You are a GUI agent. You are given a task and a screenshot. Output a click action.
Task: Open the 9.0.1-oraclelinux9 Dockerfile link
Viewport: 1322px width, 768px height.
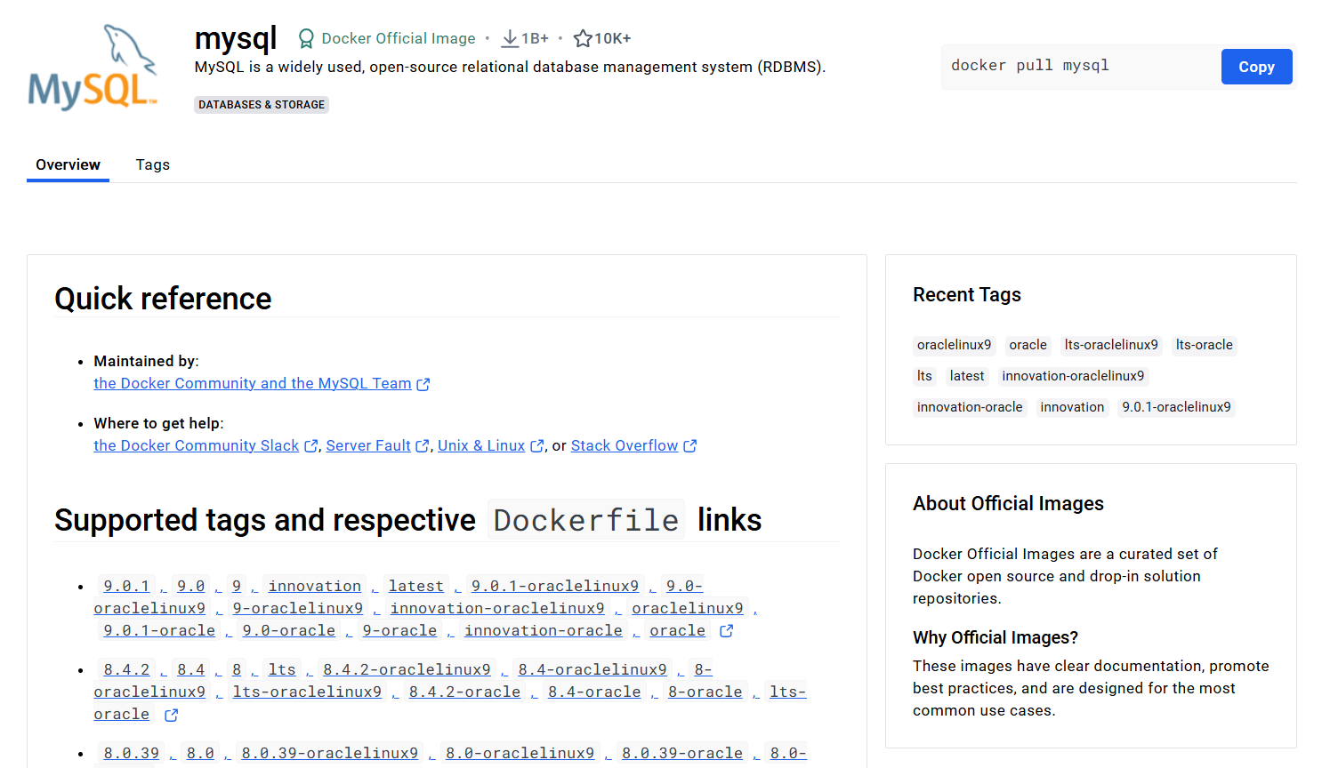click(x=555, y=586)
